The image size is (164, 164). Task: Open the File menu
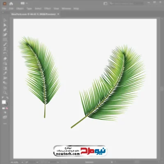coord(4,9)
